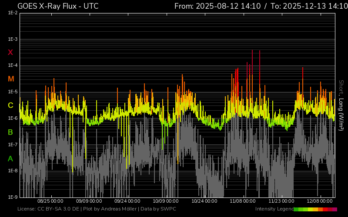Click the 09/24 00:00 time axis label
The height and width of the screenshot is (217, 348).
click(x=127, y=201)
